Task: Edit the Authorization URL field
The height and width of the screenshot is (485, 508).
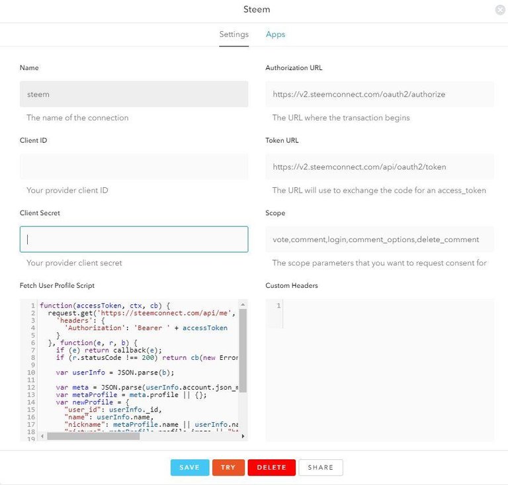Action: click(x=380, y=94)
